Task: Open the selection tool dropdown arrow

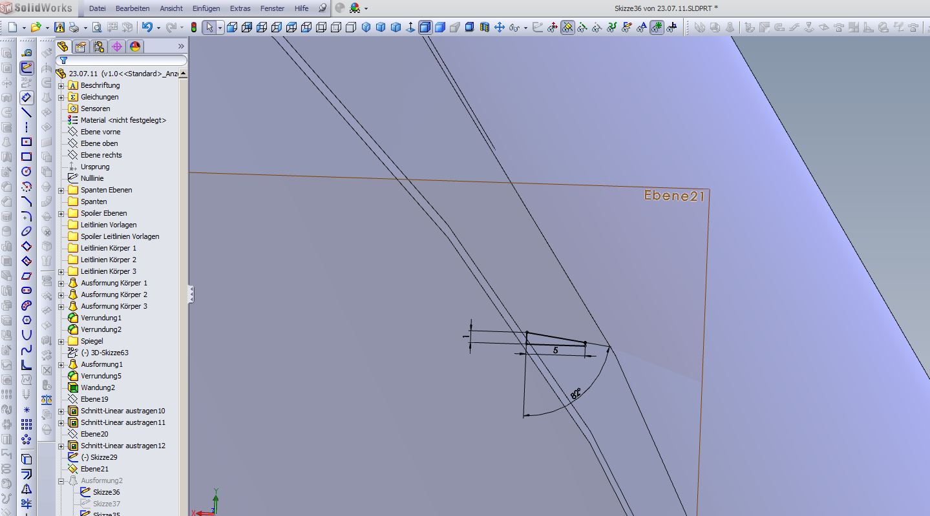Action: 220,28
